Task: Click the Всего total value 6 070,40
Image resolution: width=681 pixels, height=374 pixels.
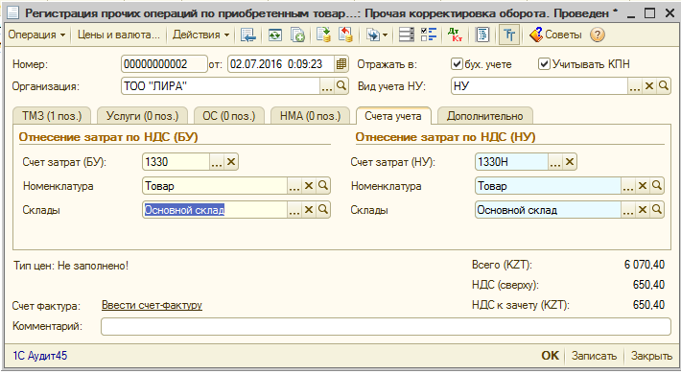Action: pos(645,265)
